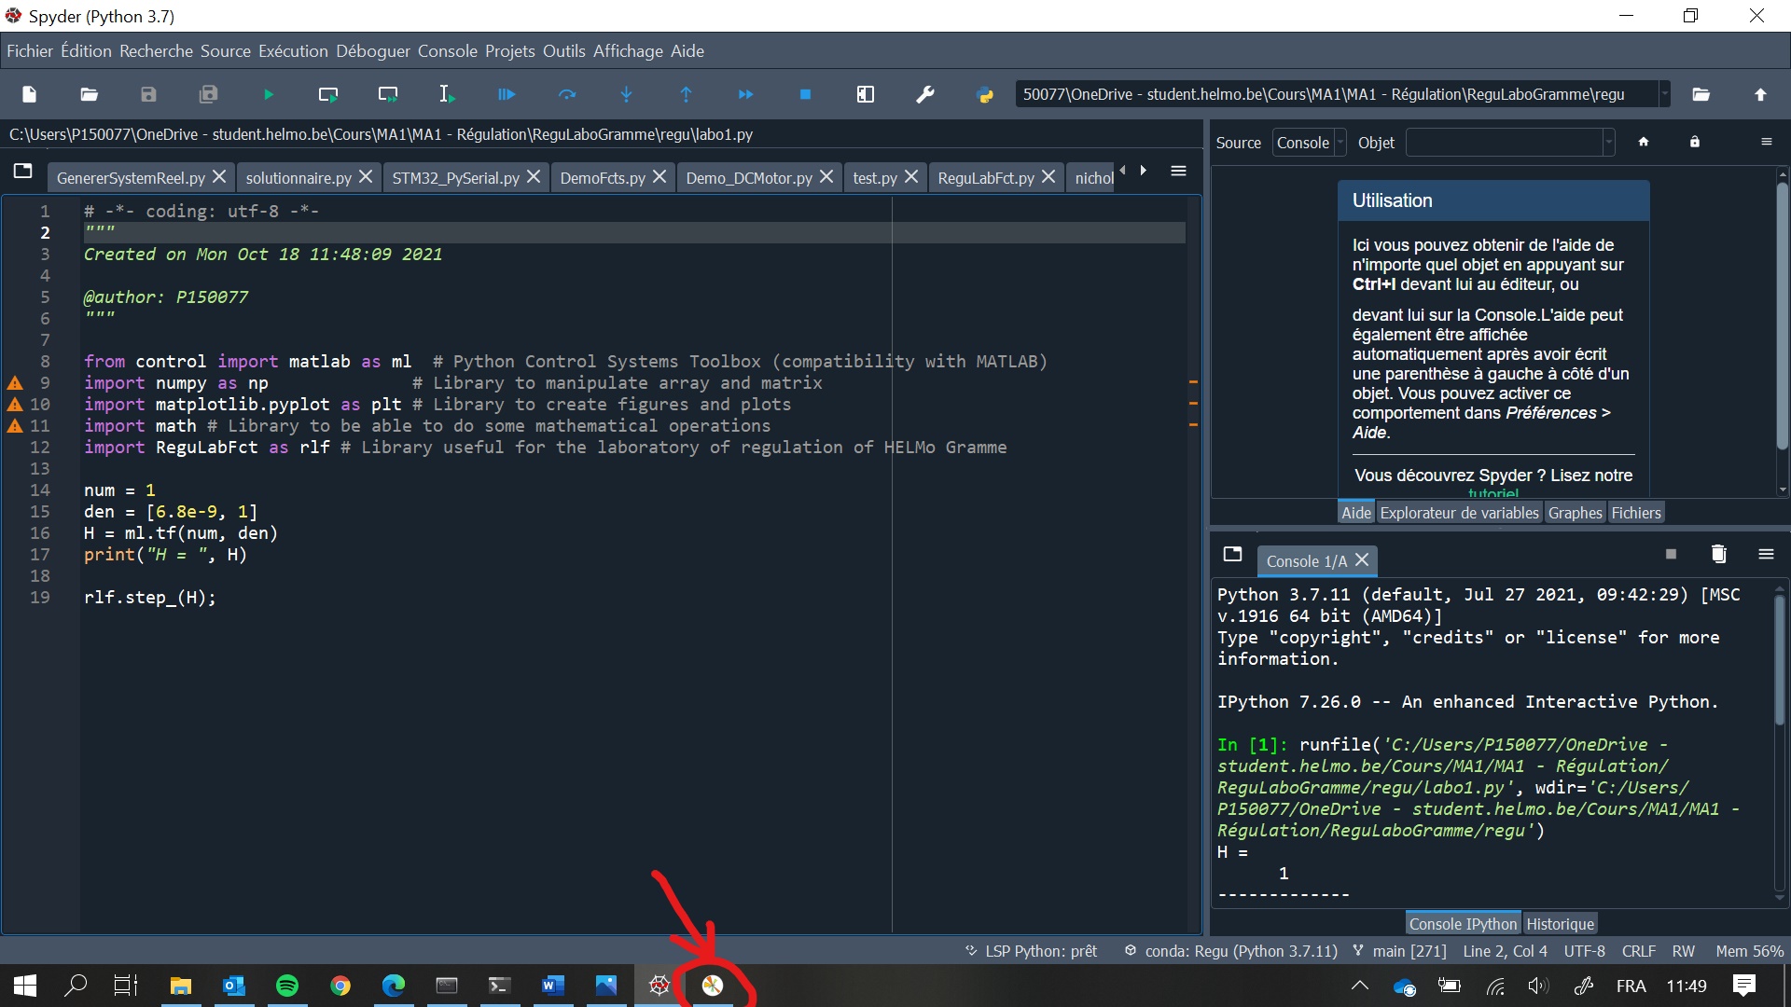
Task: Switch to GenererSystemReel.py tab
Action: 131,177
